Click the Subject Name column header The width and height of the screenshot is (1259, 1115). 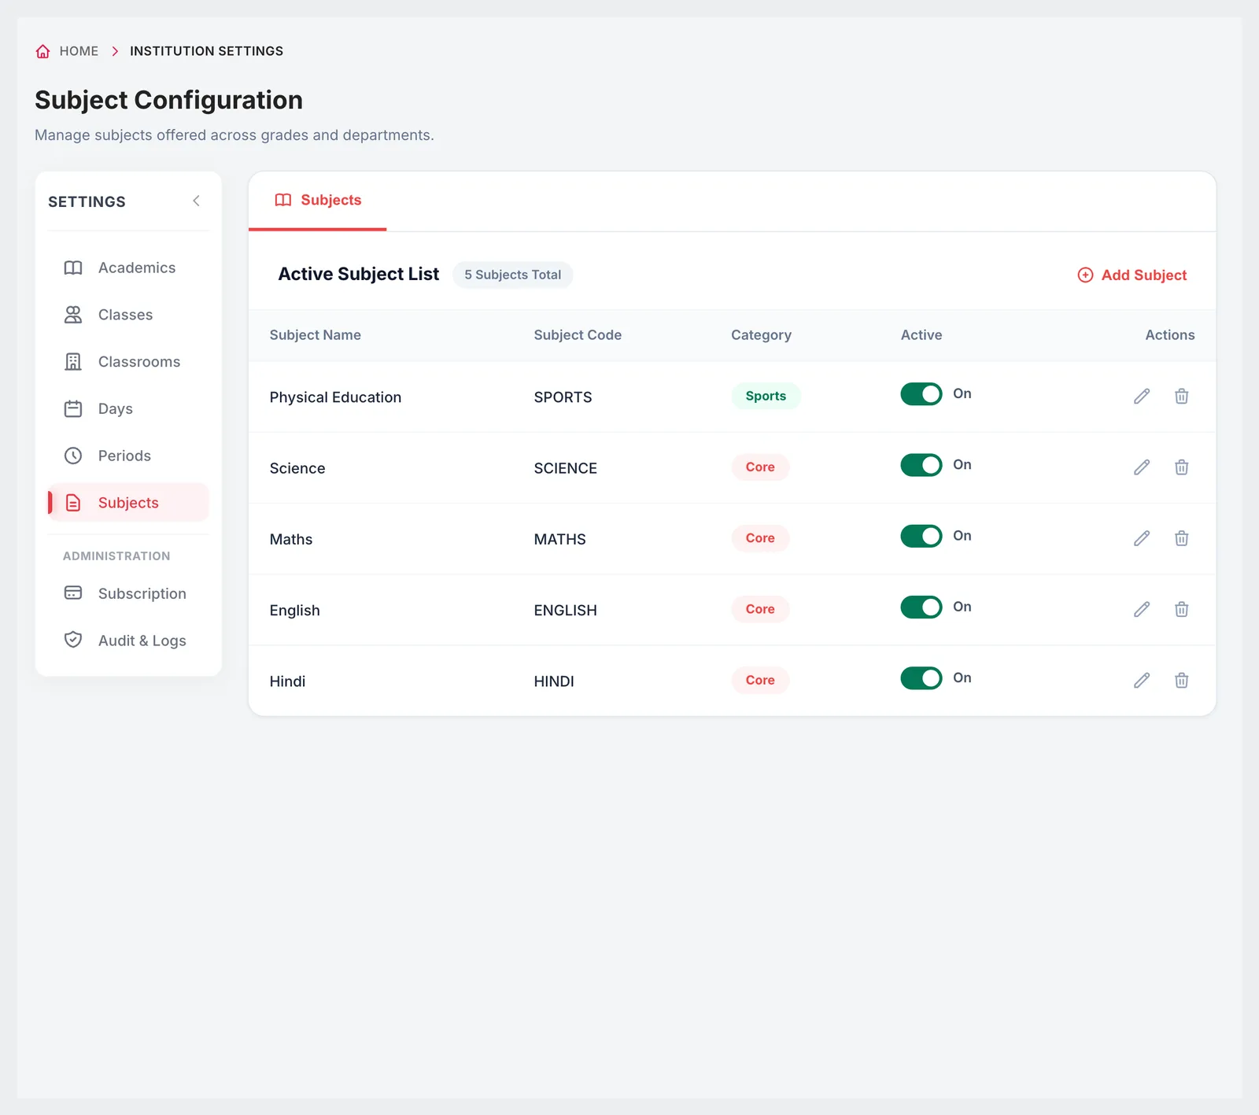[315, 335]
